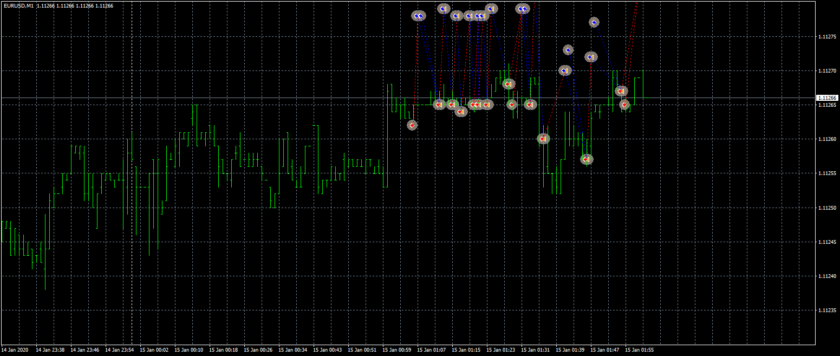Click the 1.11245 price scale label
This screenshot has width=840, height=356.
827,242
